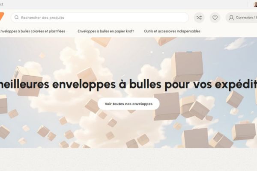Image resolution: width=257 pixels, height=171 pixels.
Task: Open the product compare shuffle icon
Action: 199,18
